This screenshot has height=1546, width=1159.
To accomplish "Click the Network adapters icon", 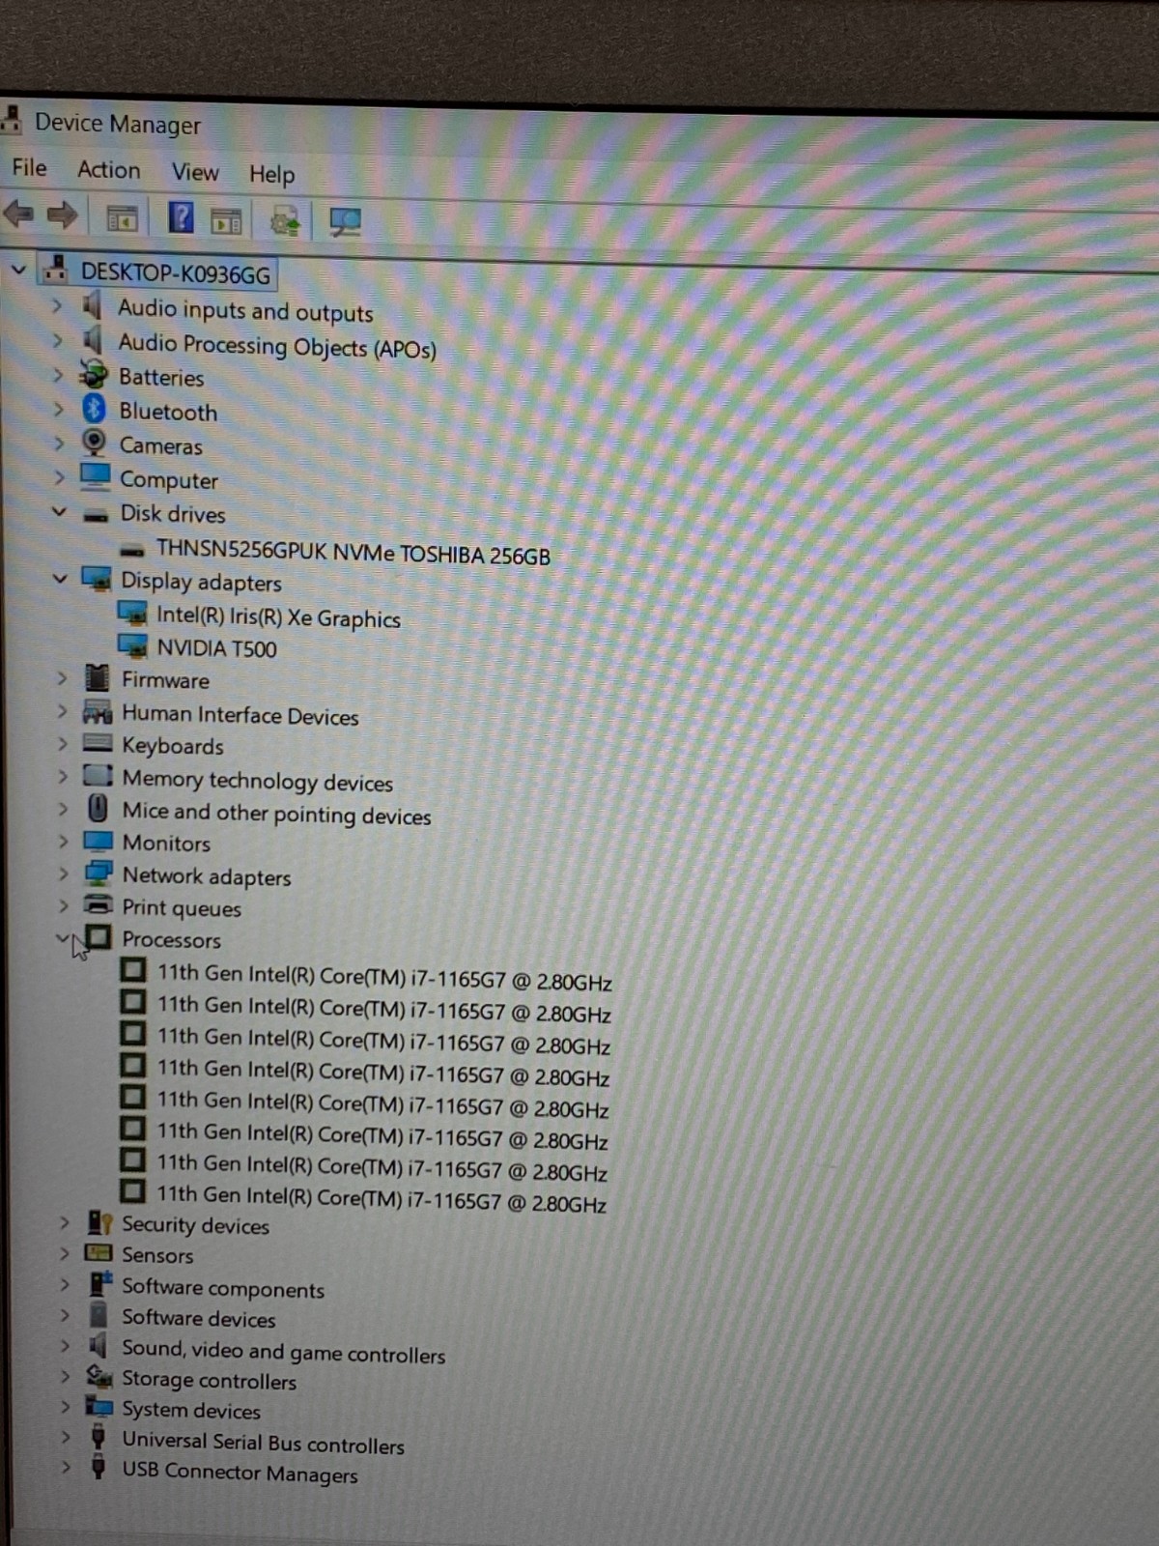I will coord(98,873).
